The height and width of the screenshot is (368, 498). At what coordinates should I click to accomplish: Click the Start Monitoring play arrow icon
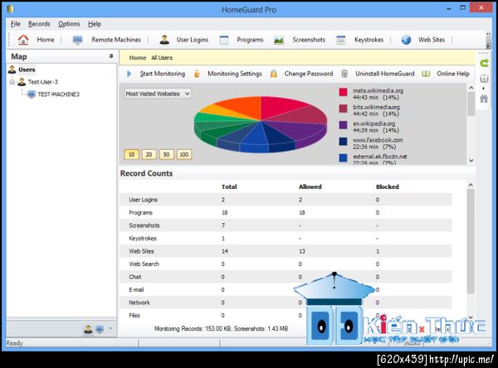click(129, 74)
